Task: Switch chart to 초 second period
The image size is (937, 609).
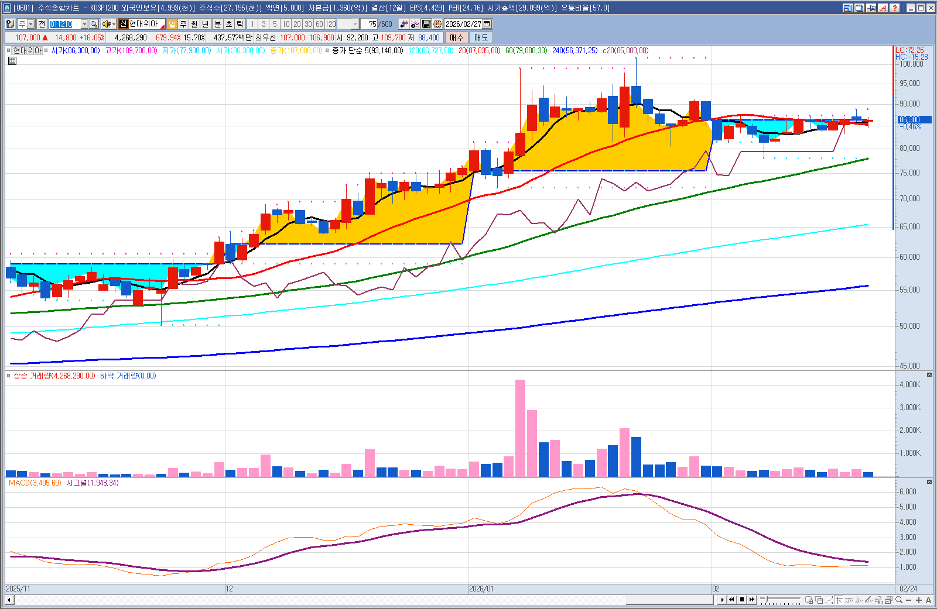Action: point(229,24)
